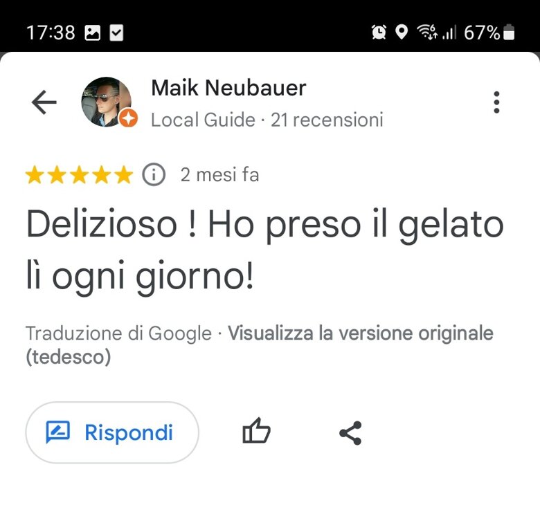This screenshot has width=540, height=505.
Task: Tap the checkmark task notification icon
Action: tap(116, 33)
